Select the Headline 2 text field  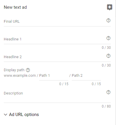click(x=55, y=57)
